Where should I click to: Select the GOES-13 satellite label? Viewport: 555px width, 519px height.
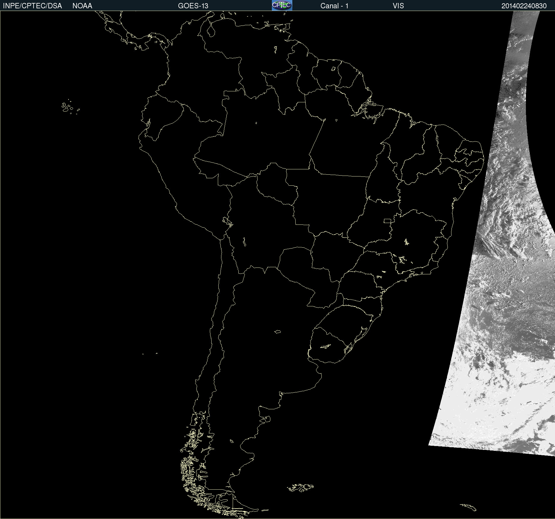click(193, 6)
